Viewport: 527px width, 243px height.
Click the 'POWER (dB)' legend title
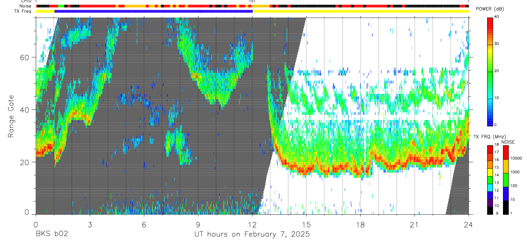491,9
